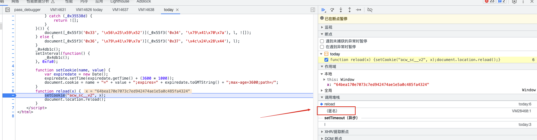
Task: Expand the this: Window object
Action: 324,80
